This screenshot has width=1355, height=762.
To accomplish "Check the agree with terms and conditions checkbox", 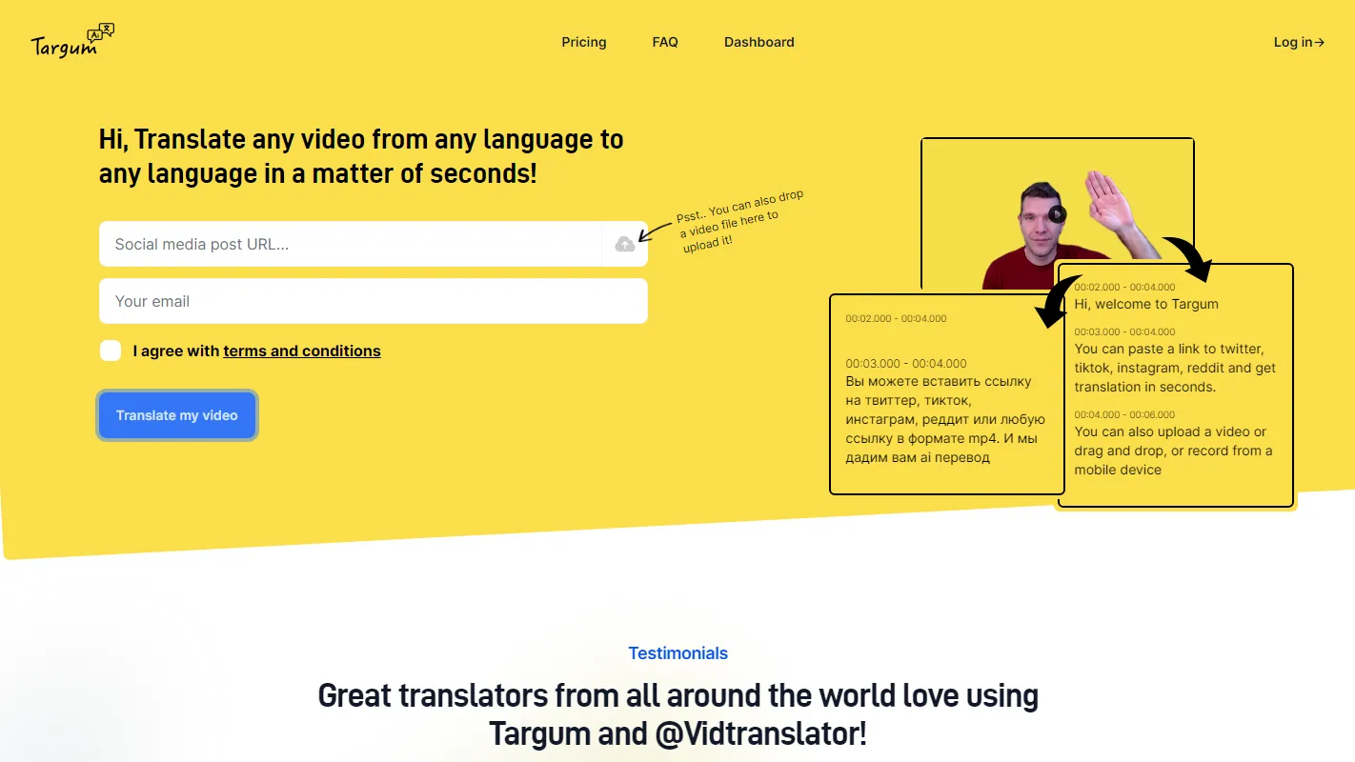I will 111,351.
